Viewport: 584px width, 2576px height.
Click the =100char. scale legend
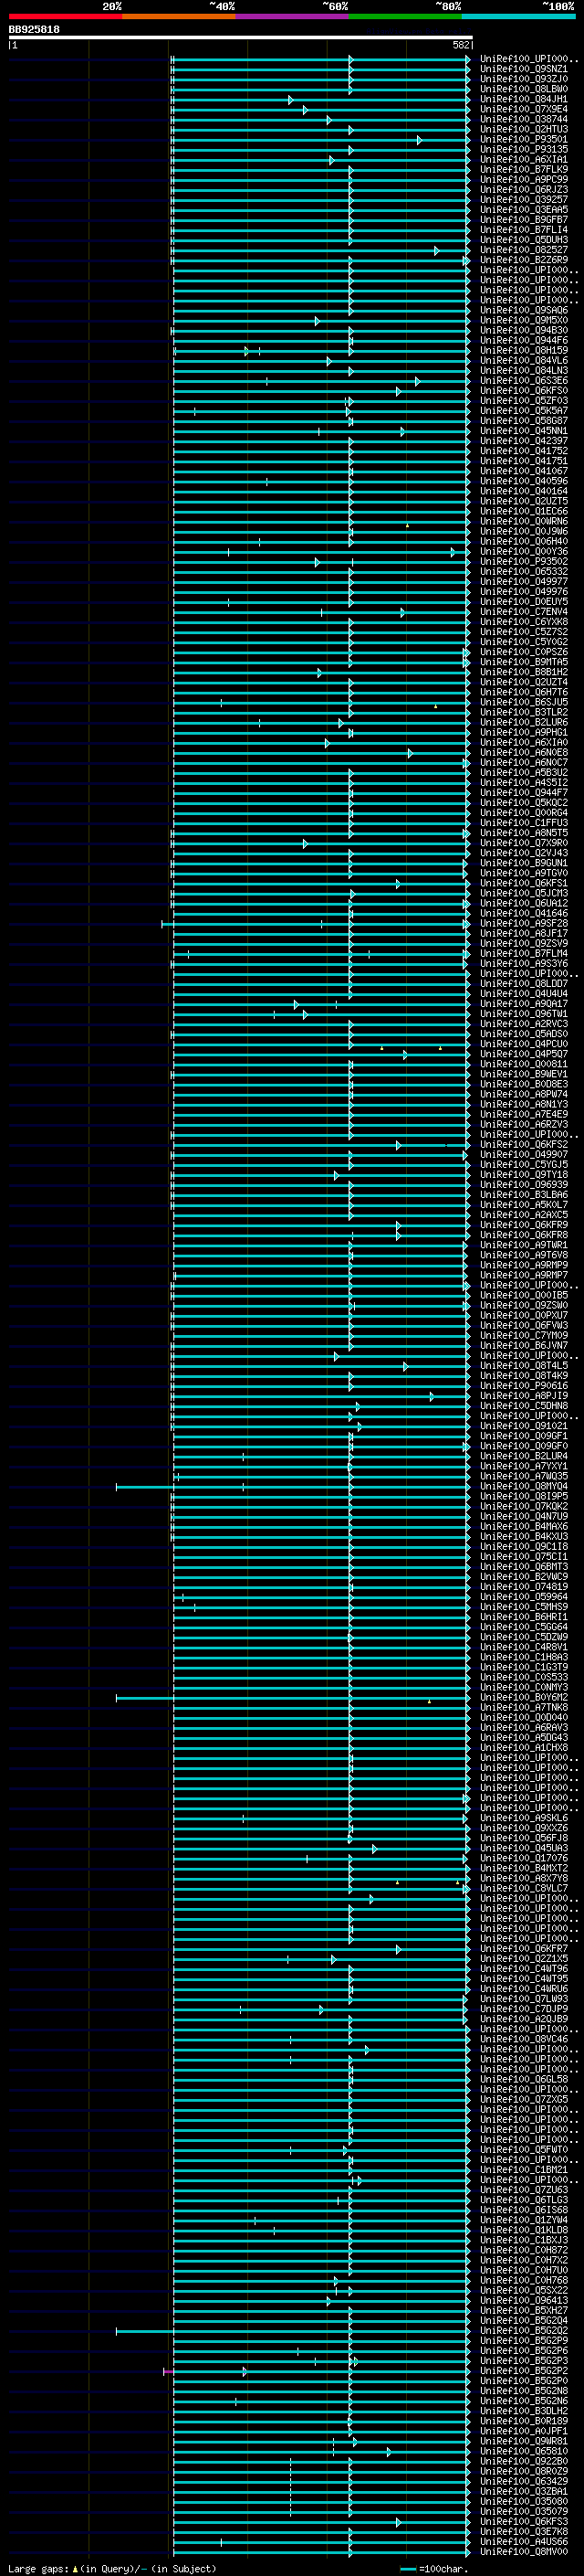click(434, 2569)
